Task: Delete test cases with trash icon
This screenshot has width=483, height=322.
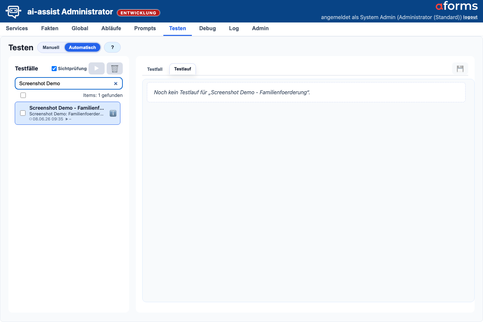Action: pos(115,68)
